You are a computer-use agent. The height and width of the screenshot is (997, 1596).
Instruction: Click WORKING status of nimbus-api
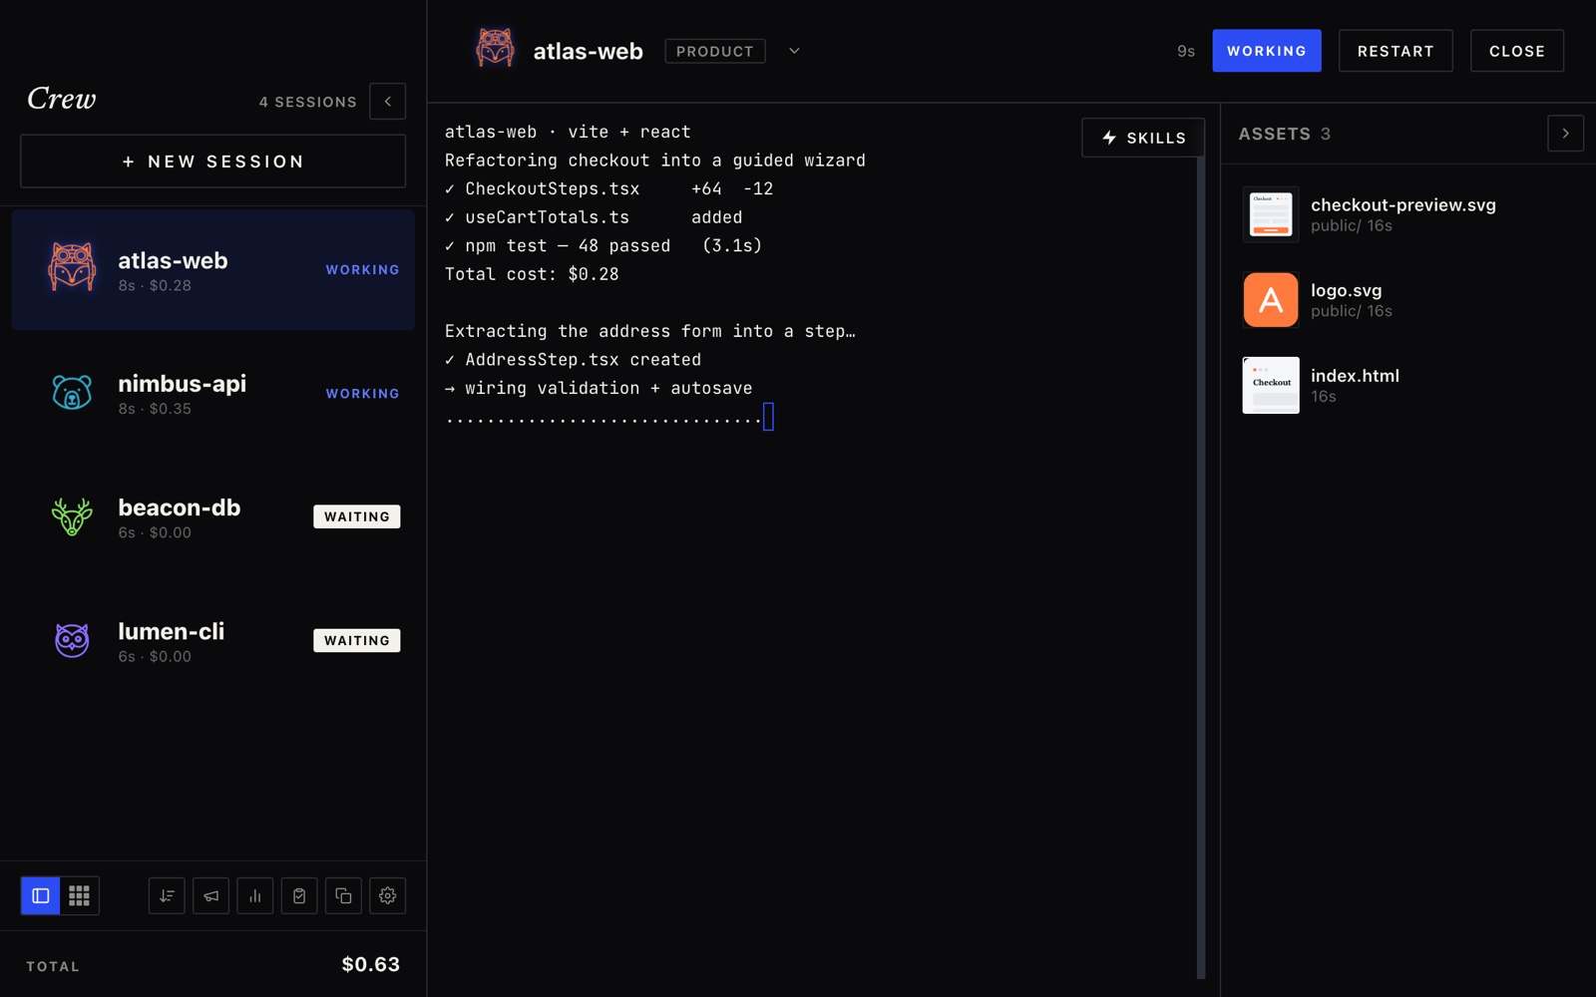(362, 394)
